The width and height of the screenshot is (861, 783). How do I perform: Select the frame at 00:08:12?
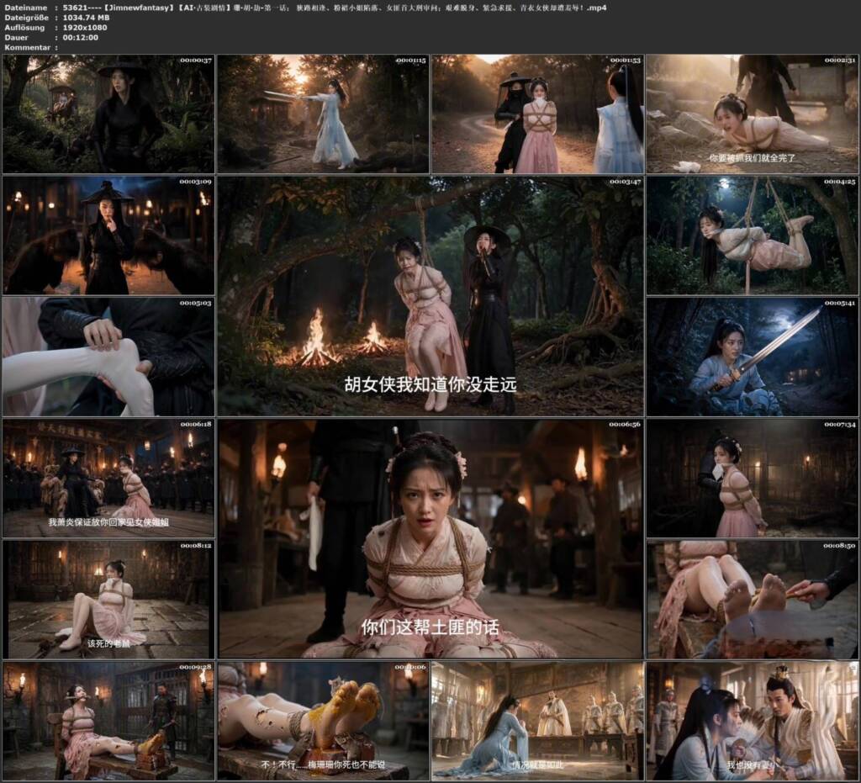[108, 600]
